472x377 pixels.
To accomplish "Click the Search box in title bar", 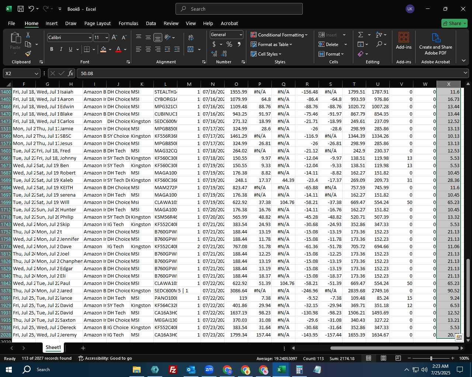I will pyautogui.click(x=239, y=9).
